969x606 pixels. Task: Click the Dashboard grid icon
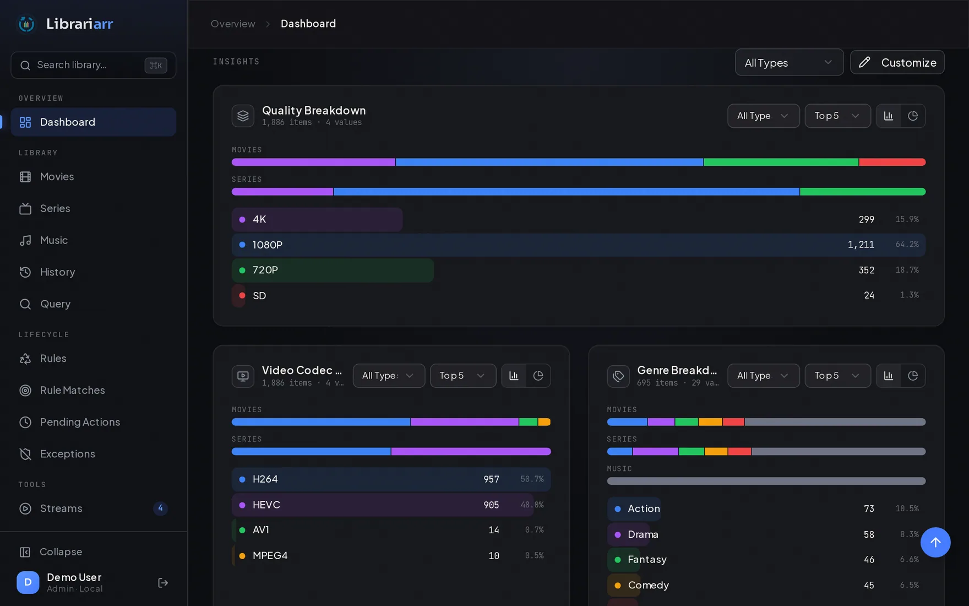click(25, 122)
